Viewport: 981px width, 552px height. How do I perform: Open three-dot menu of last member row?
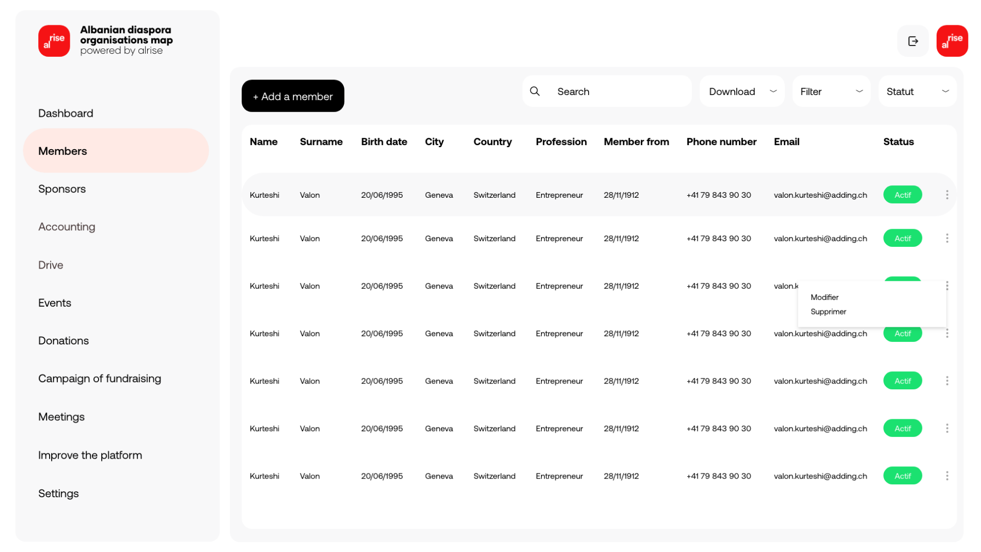(x=946, y=476)
